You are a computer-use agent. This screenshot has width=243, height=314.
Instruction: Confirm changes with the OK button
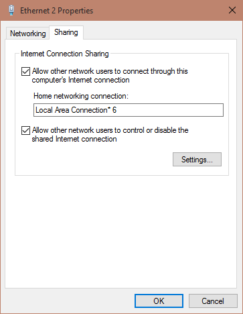159,301
